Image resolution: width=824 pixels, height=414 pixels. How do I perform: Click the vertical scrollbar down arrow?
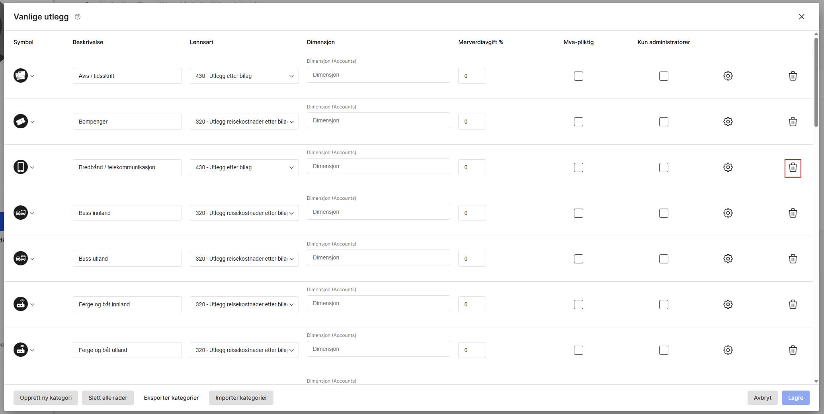[x=816, y=381]
